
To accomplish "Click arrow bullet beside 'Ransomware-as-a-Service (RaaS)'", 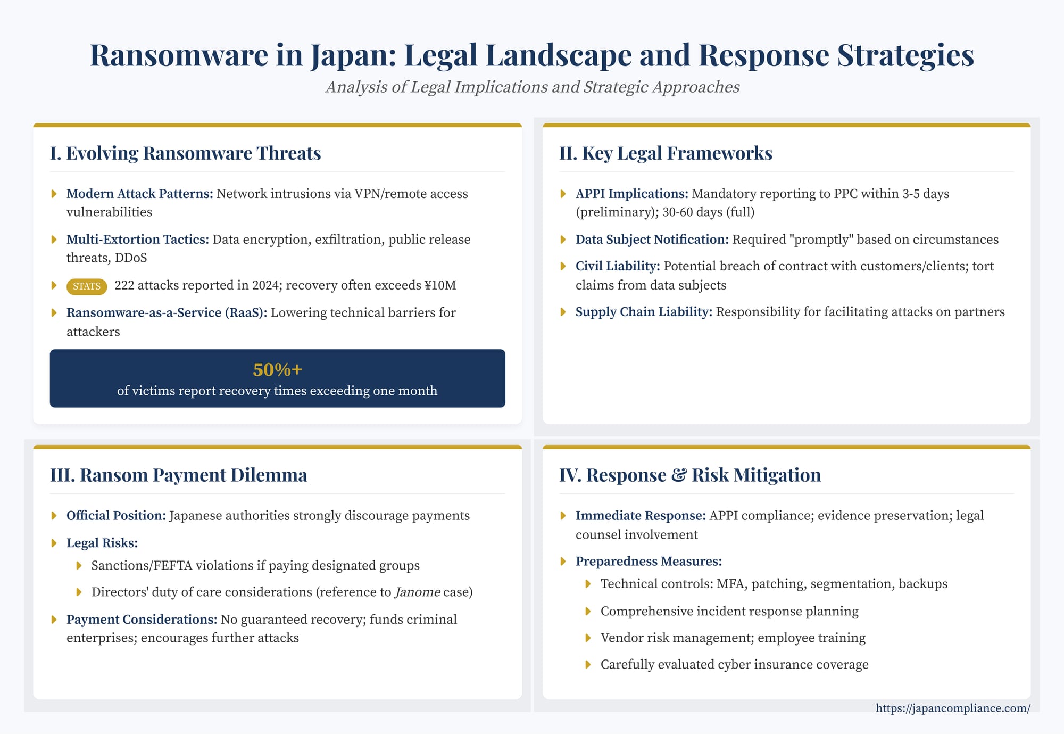I will click(x=54, y=313).
